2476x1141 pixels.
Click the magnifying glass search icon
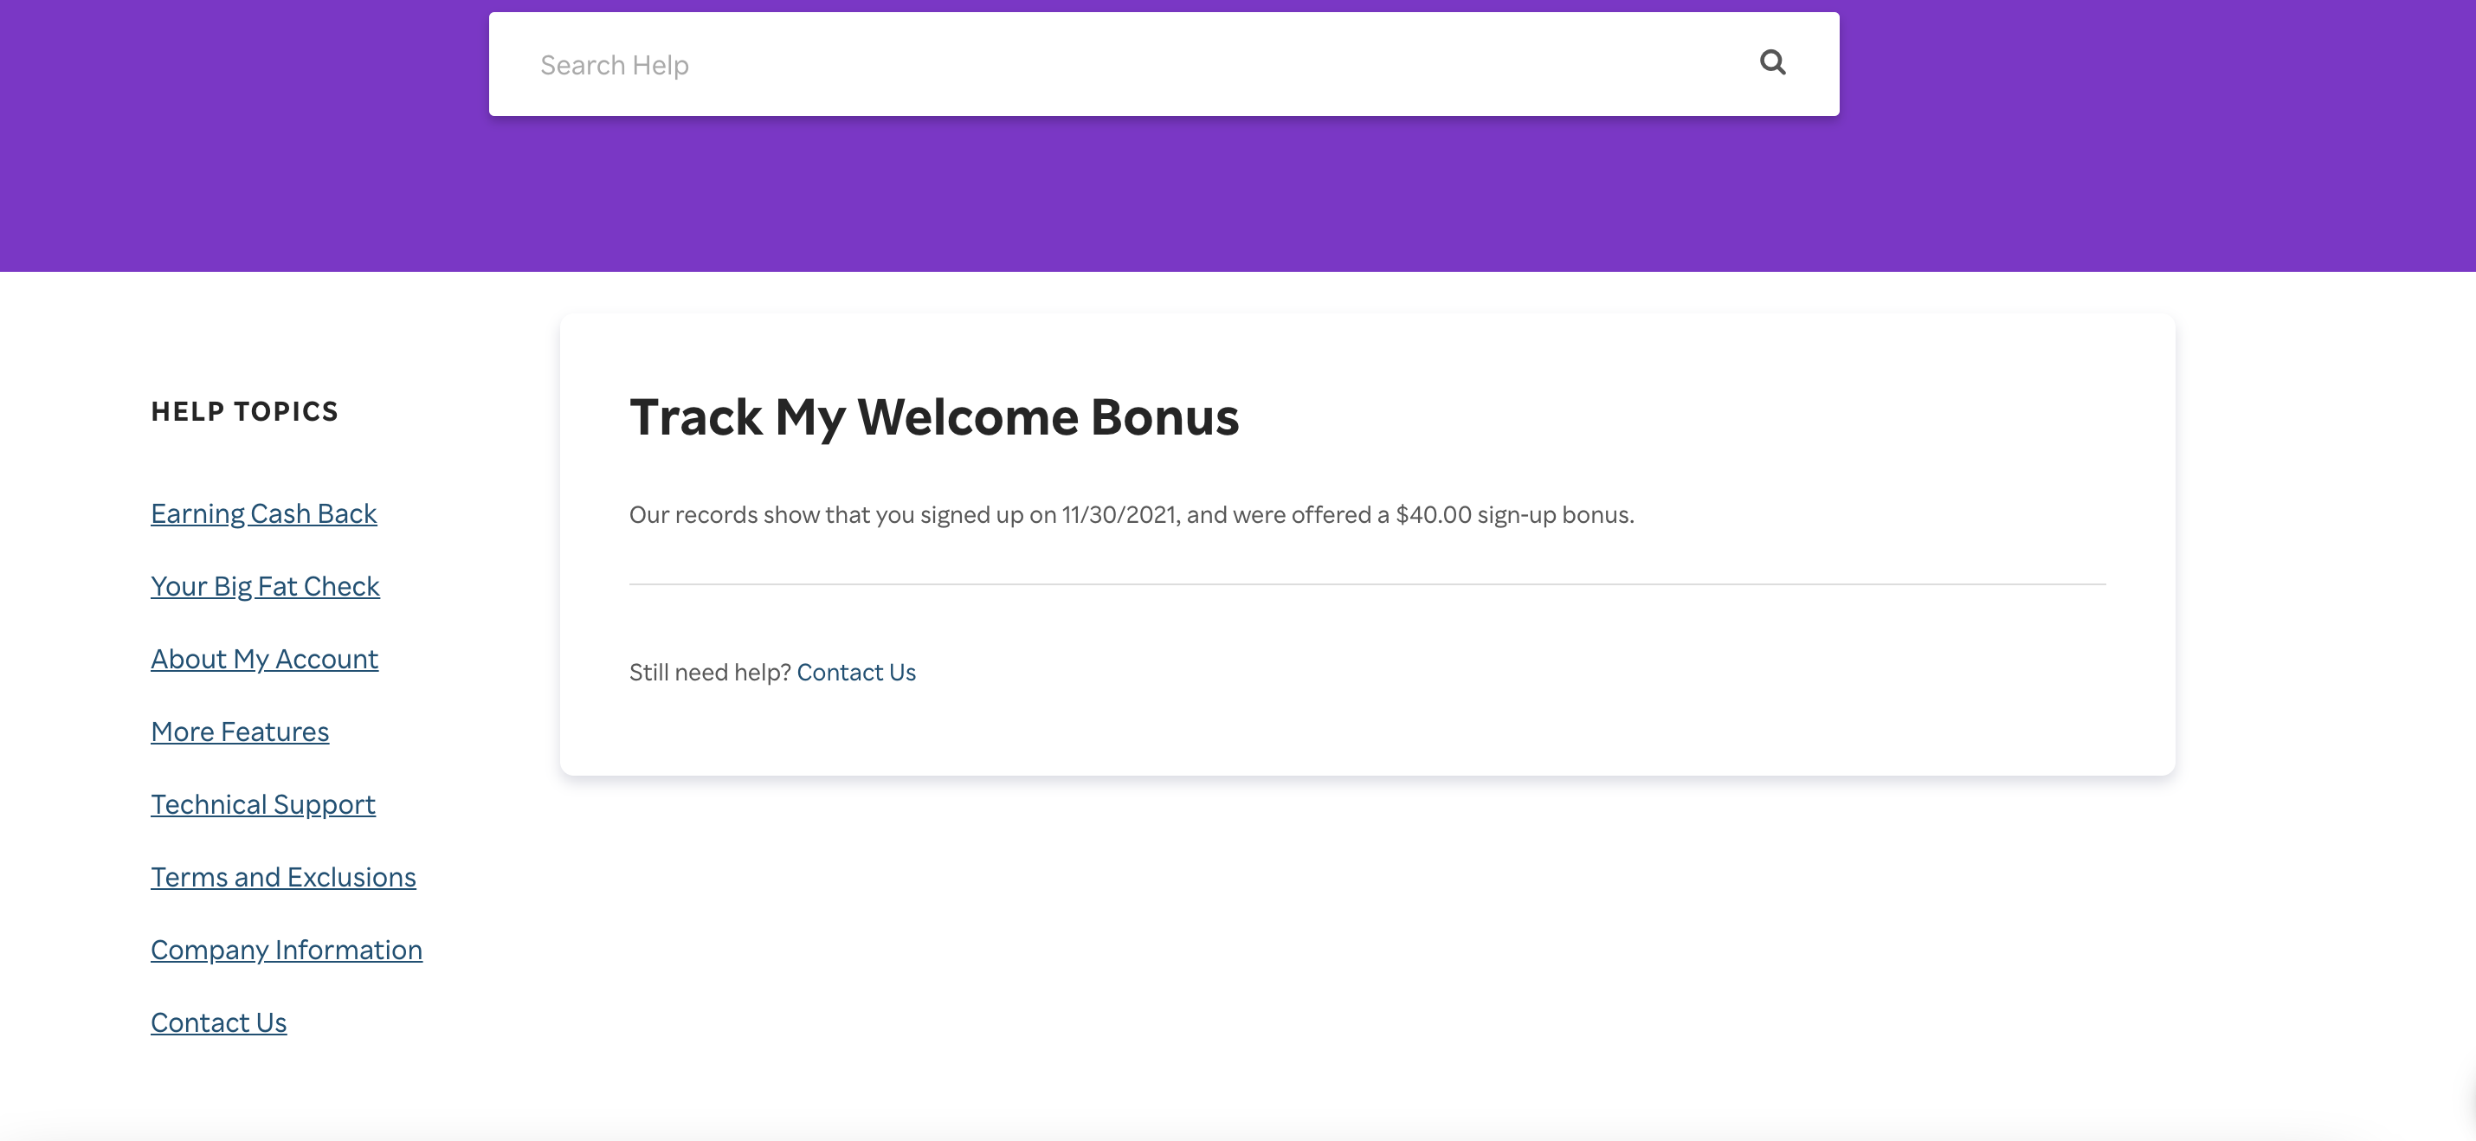[x=1772, y=63]
